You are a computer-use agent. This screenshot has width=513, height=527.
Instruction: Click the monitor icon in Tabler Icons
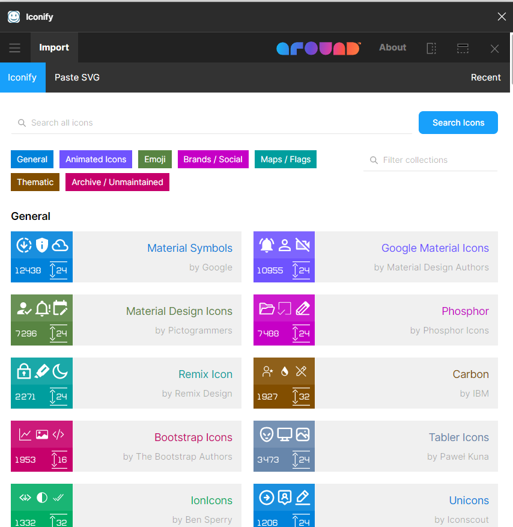(285, 434)
